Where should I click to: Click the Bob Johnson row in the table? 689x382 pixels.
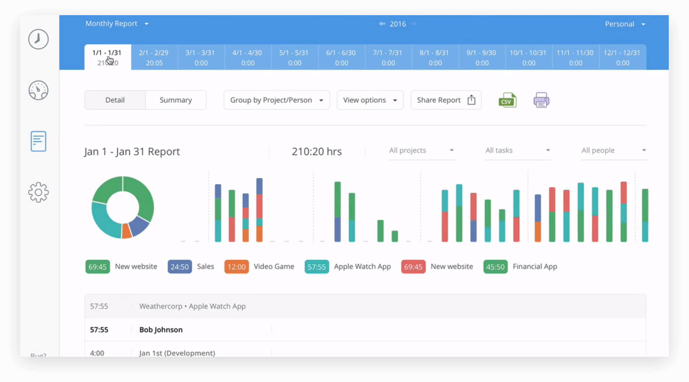coord(161,330)
